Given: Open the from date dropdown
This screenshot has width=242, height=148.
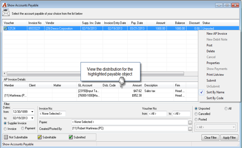Looking at the screenshot, I should (32, 112).
